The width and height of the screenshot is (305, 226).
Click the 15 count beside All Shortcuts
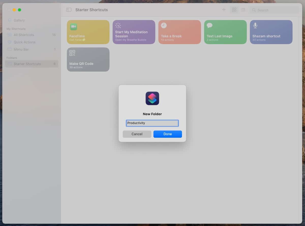click(54, 35)
